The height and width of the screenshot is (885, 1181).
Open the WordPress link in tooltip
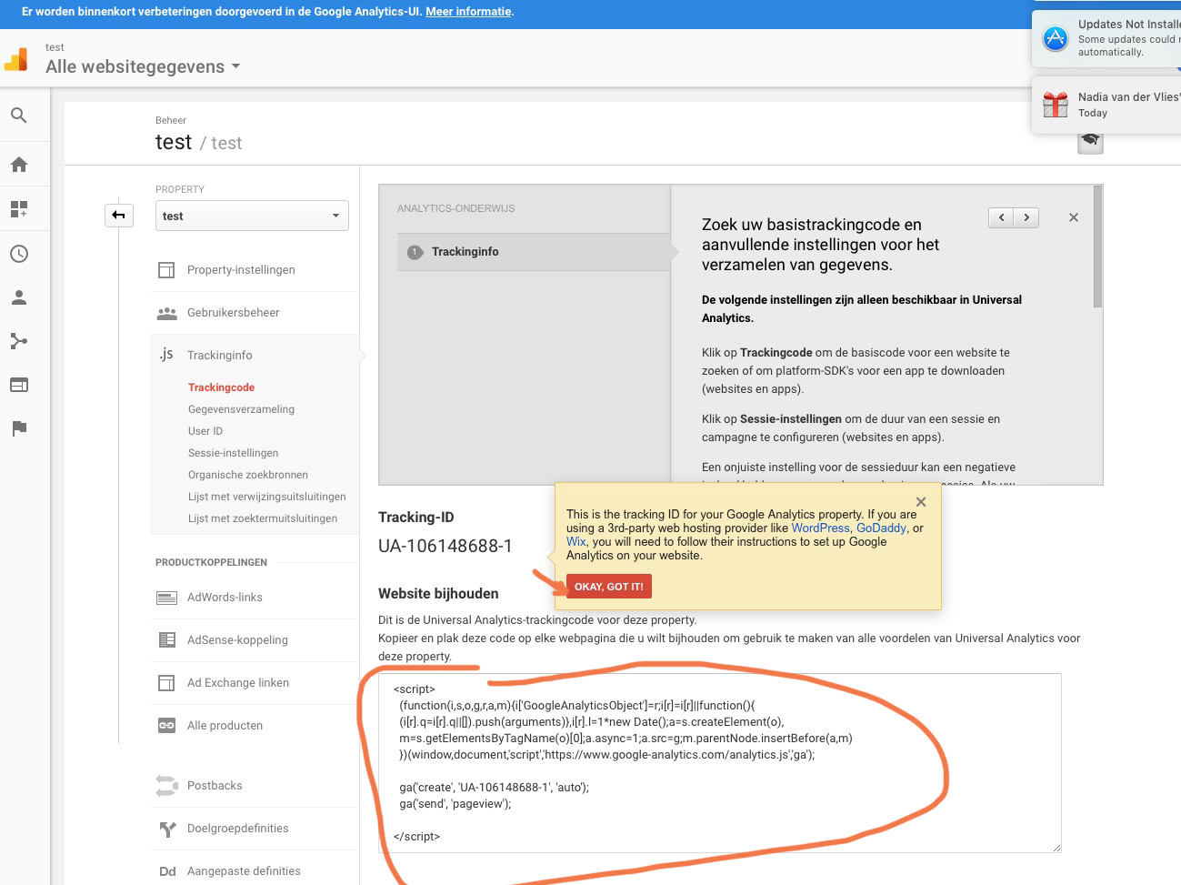tap(820, 528)
